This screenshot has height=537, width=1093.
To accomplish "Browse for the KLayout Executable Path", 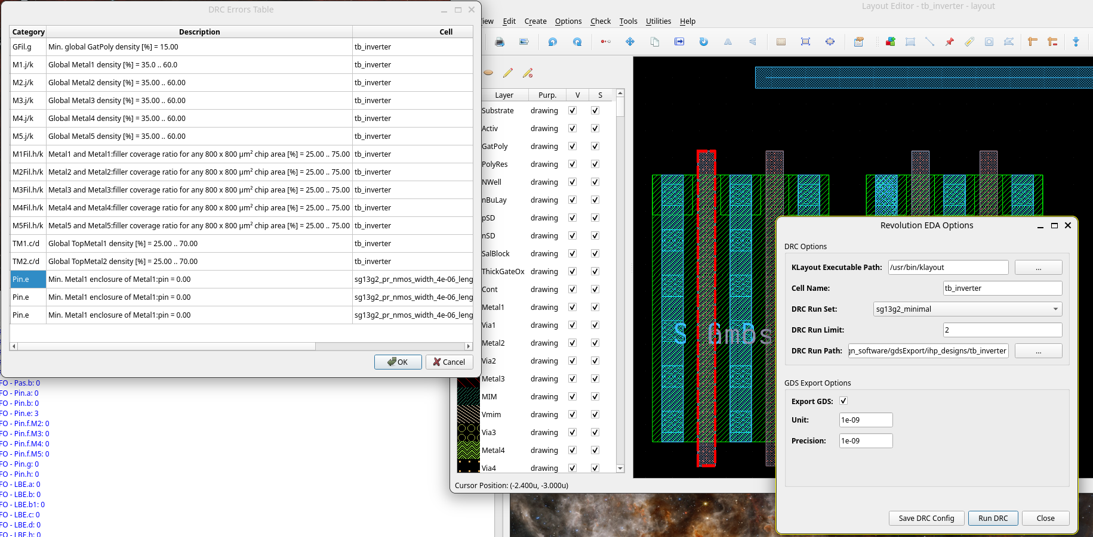I will pyautogui.click(x=1038, y=268).
